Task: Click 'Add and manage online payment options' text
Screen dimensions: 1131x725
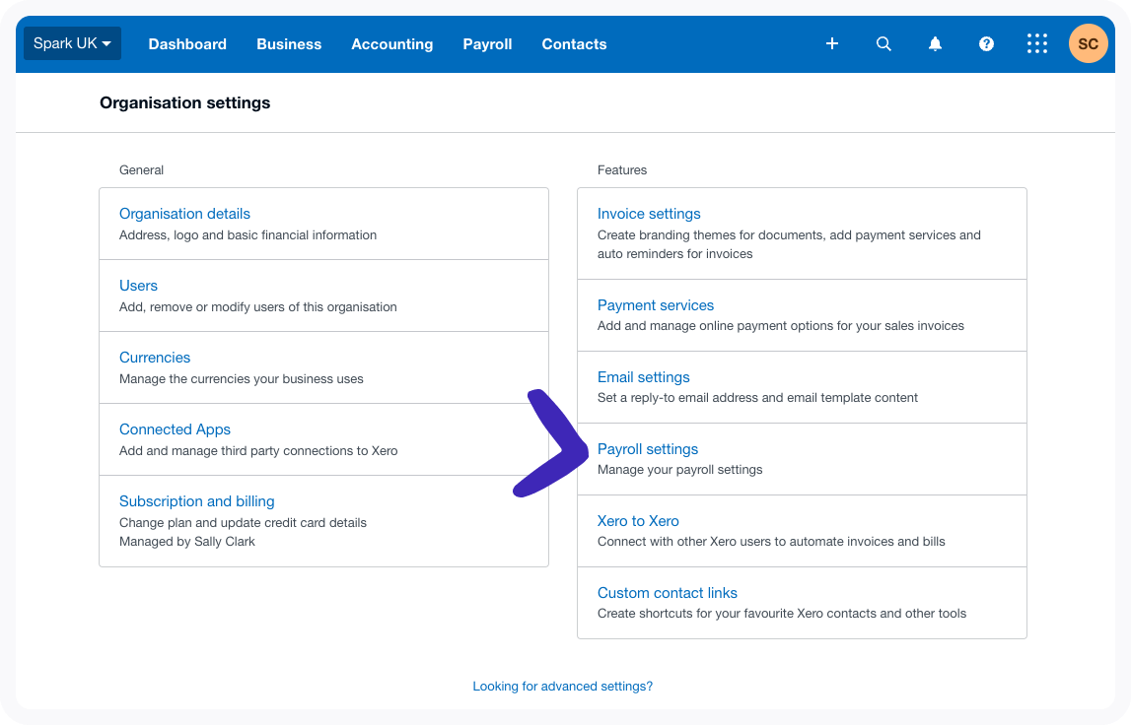Action: 780,326
